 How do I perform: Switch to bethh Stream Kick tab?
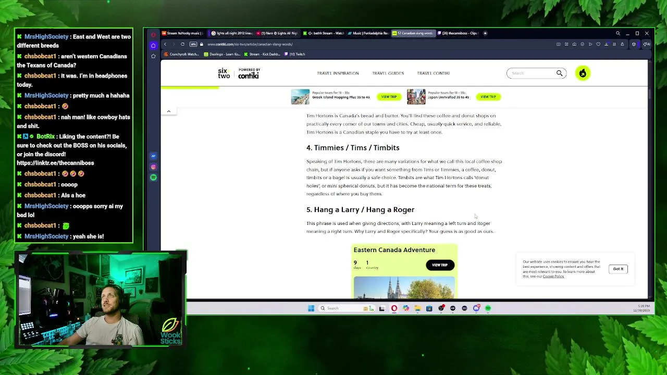point(323,33)
